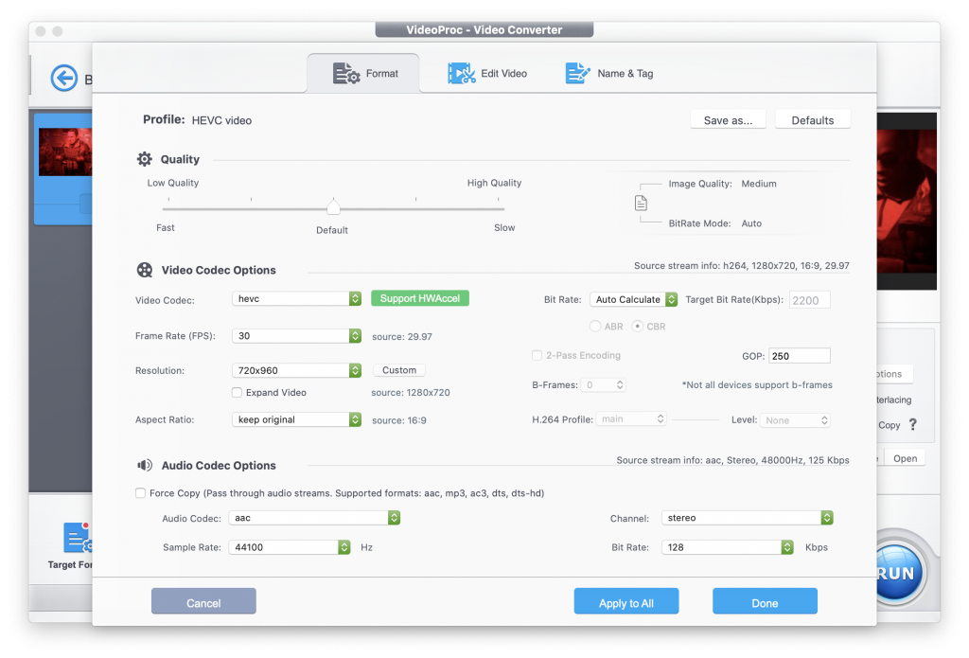The height and width of the screenshot is (658, 969).
Task: Open the Name & Tag tab
Action: coord(609,74)
